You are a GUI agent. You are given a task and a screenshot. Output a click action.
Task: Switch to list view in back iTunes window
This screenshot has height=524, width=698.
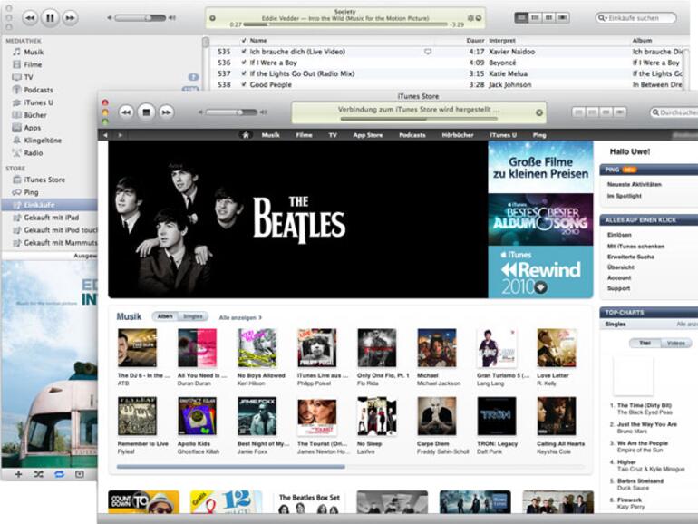pyautogui.click(x=521, y=18)
